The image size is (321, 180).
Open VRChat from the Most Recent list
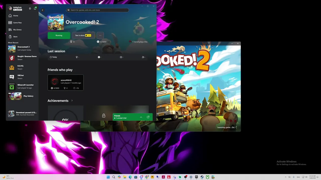coord(22,77)
